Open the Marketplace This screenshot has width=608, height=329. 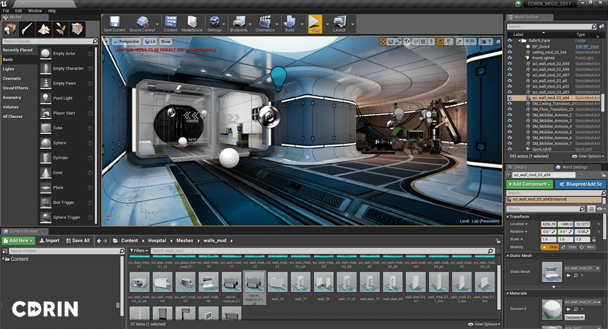pos(192,24)
